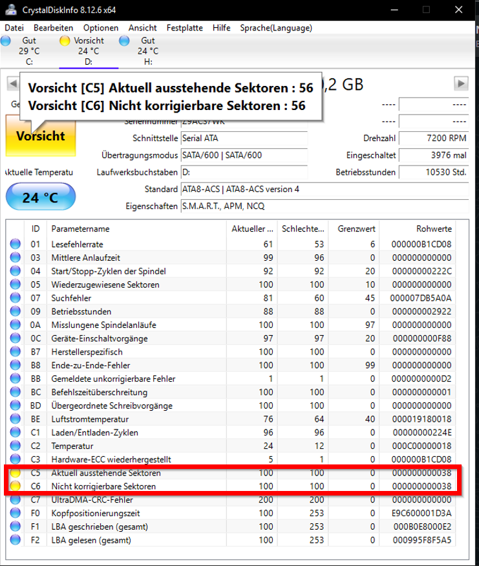This screenshot has height=566, width=479.
Task: Click the status icon of LBA gelesen row
Action: click(x=15, y=539)
